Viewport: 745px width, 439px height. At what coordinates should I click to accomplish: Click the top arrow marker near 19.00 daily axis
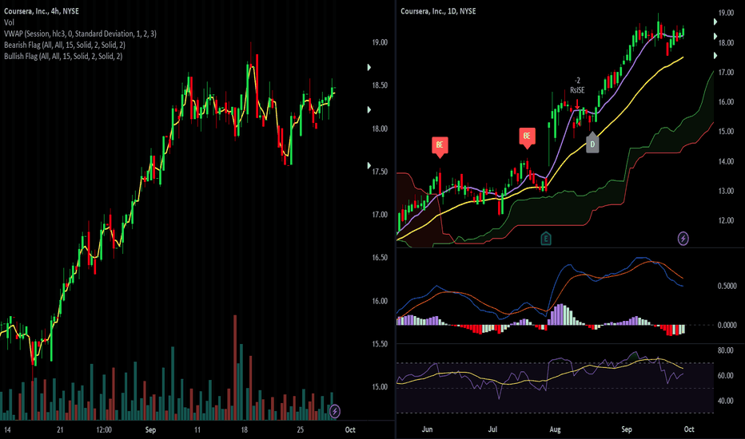click(x=715, y=22)
